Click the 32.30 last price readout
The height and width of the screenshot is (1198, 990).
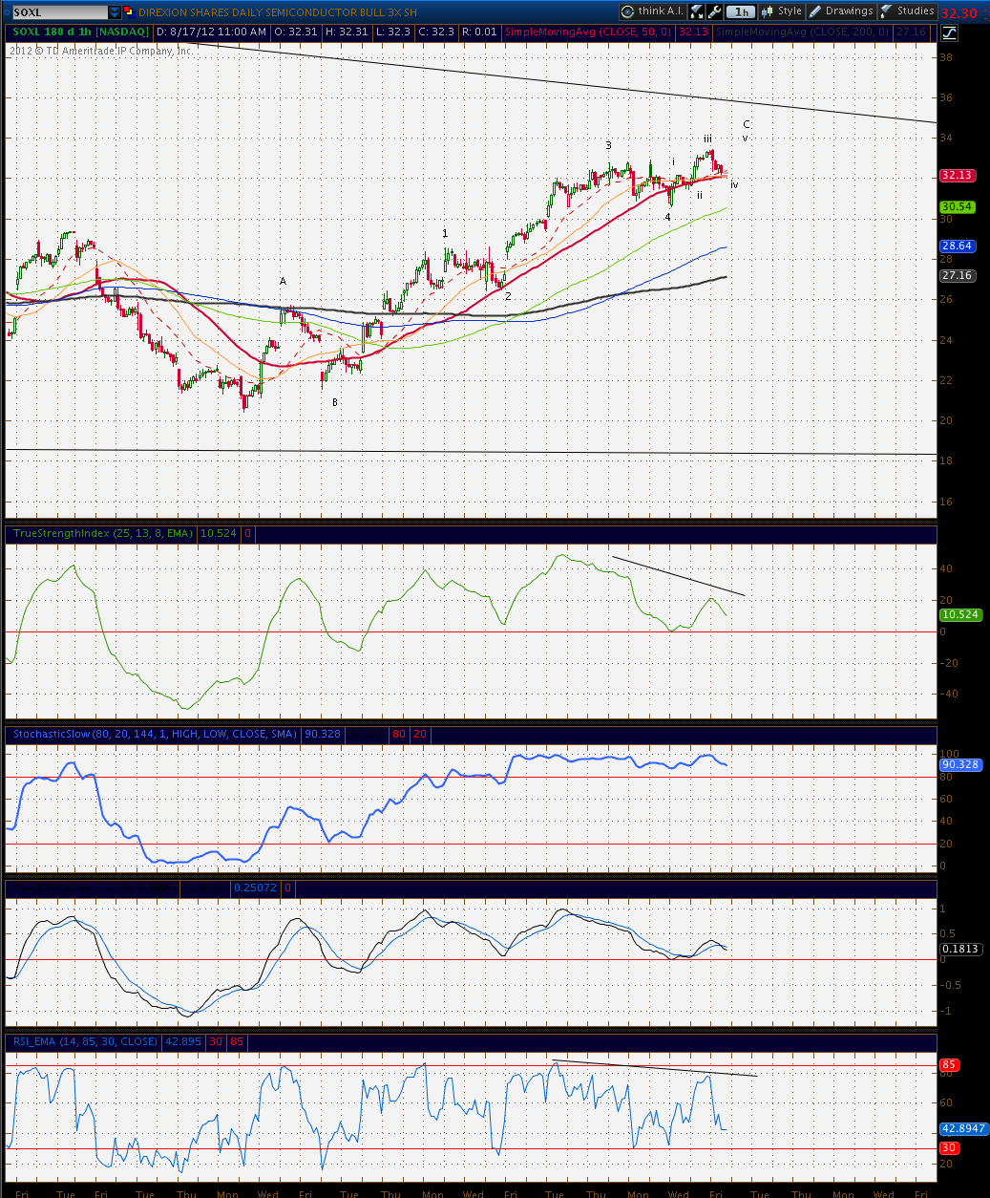pyautogui.click(x=958, y=13)
